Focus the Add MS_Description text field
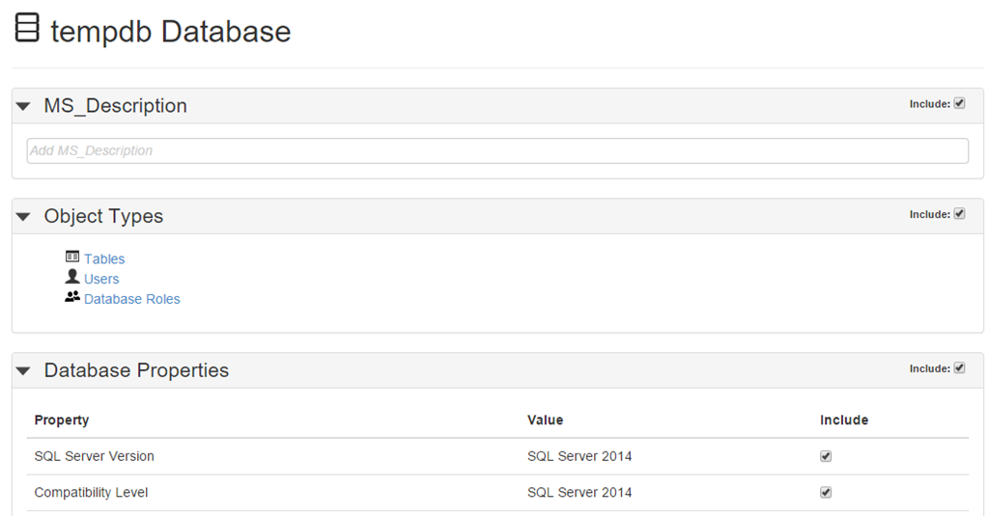The height and width of the screenshot is (516, 989). click(x=497, y=150)
